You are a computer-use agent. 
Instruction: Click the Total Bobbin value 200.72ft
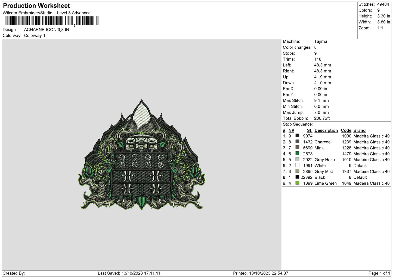click(x=322, y=118)
